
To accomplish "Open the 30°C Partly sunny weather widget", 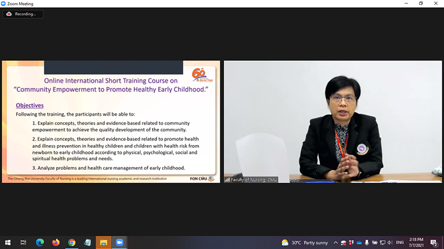I will [x=304, y=242].
